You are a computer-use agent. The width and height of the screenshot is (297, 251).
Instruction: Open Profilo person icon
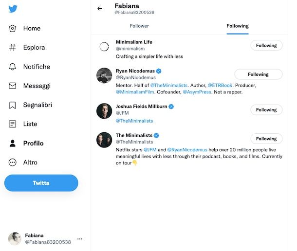pyautogui.click(x=13, y=143)
